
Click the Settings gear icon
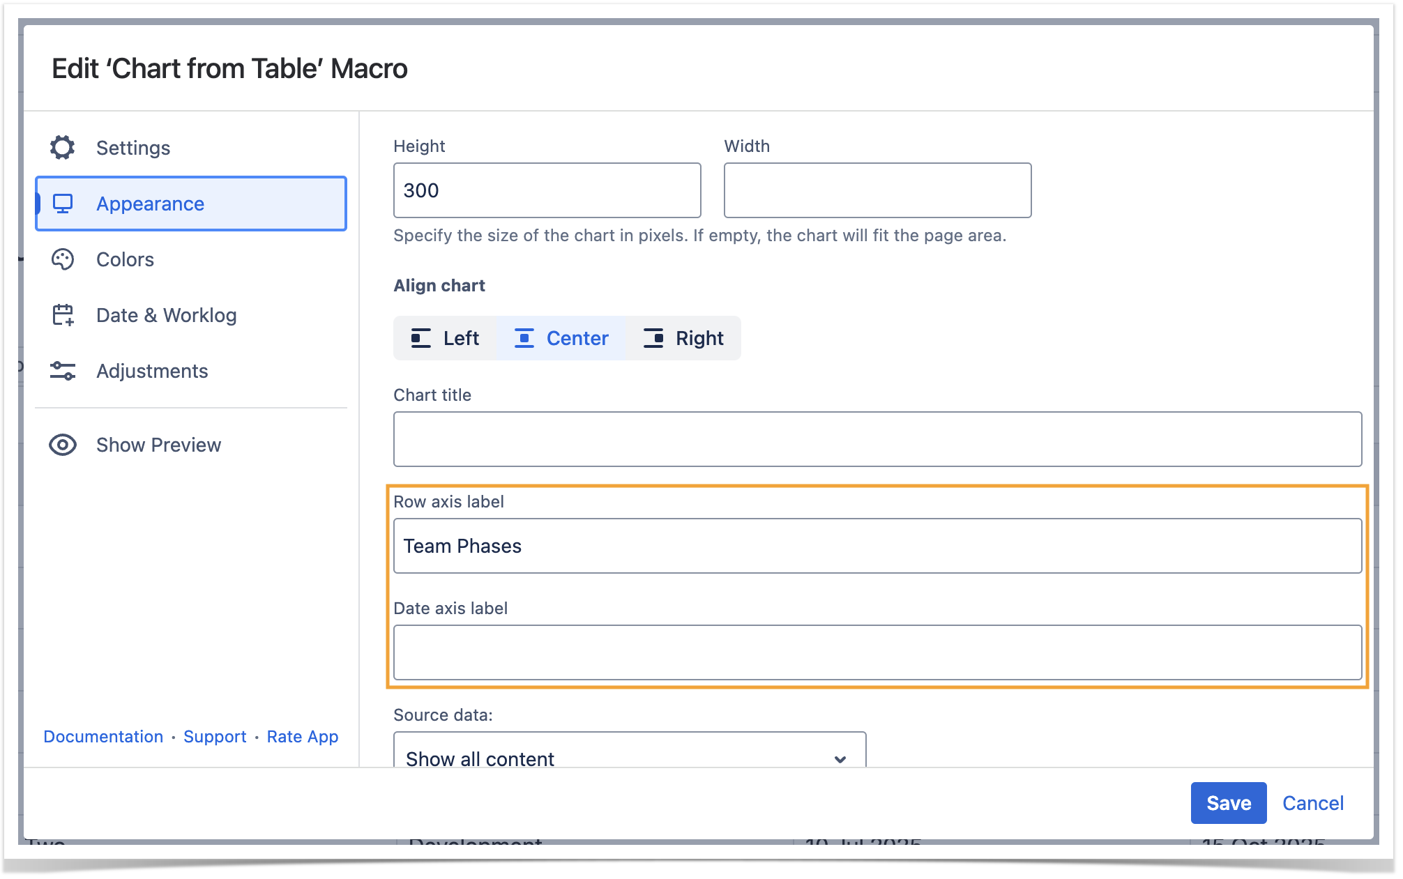click(63, 148)
